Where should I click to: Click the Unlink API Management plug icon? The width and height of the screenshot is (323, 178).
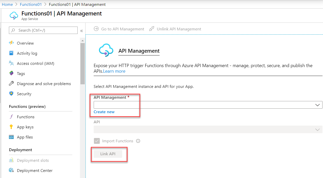pyautogui.click(x=152, y=29)
